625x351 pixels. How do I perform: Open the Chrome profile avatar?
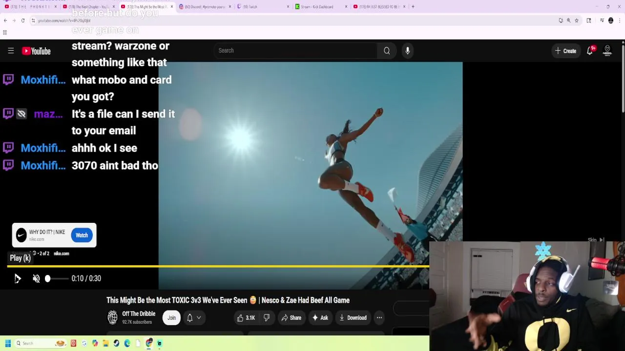611,20
